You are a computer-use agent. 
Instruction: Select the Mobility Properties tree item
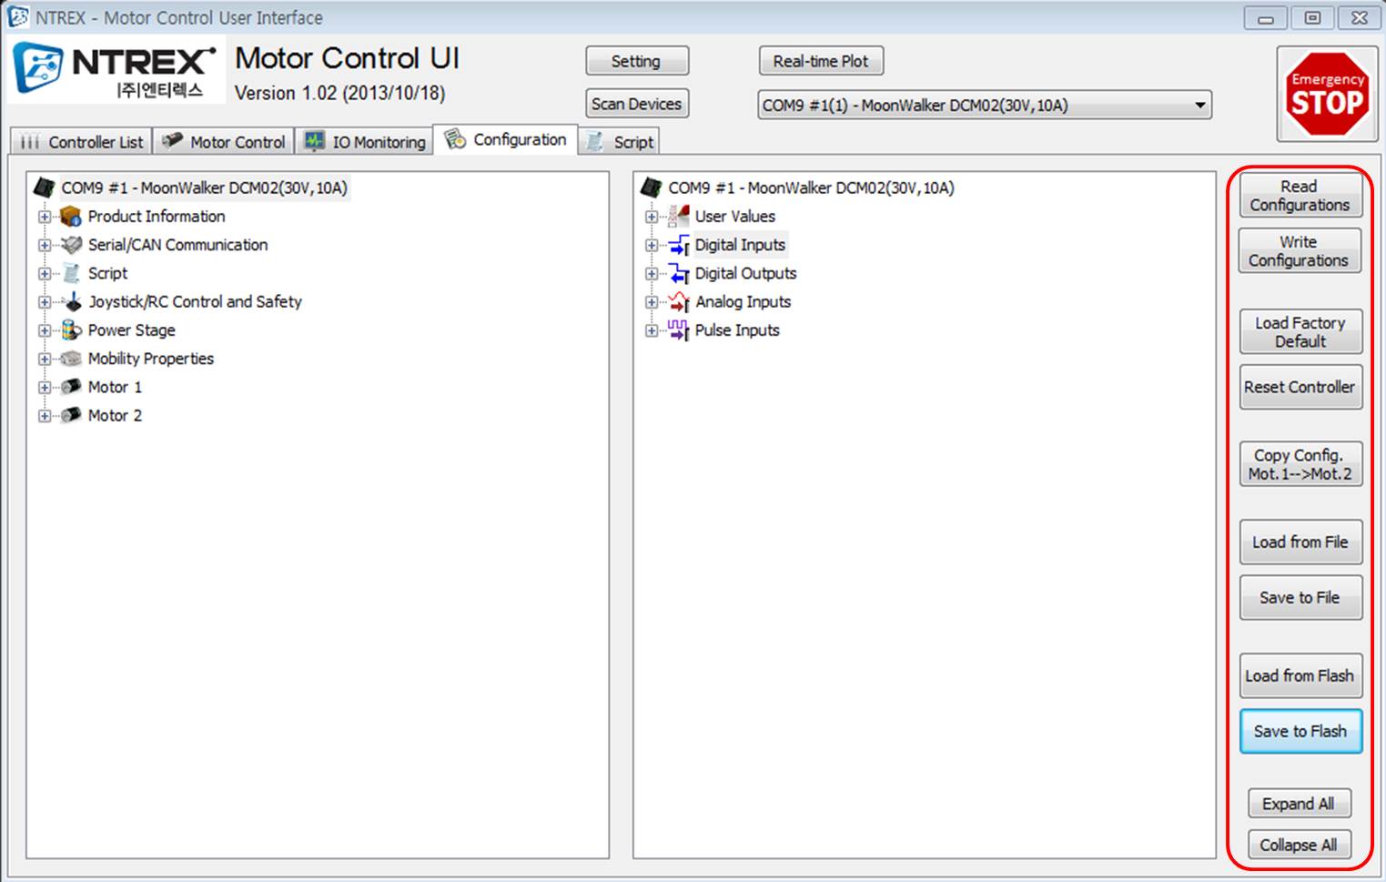151,359
